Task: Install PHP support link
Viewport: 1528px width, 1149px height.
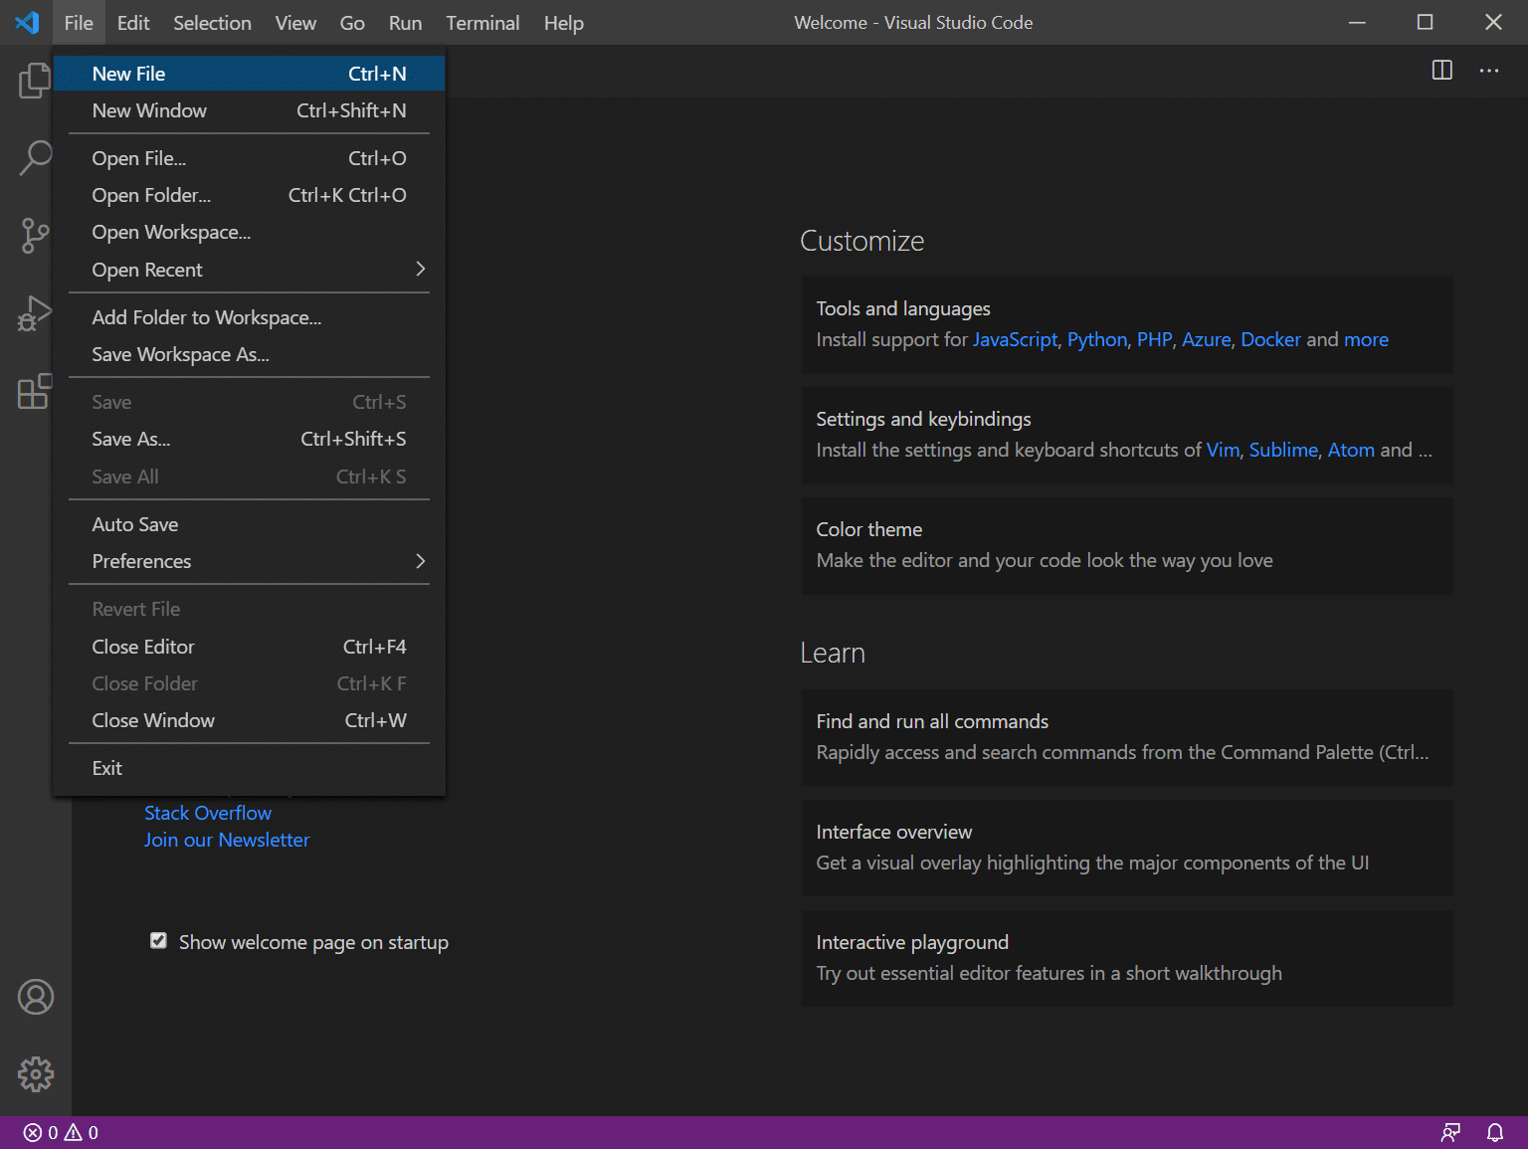Action: (x=1154, y=339)
